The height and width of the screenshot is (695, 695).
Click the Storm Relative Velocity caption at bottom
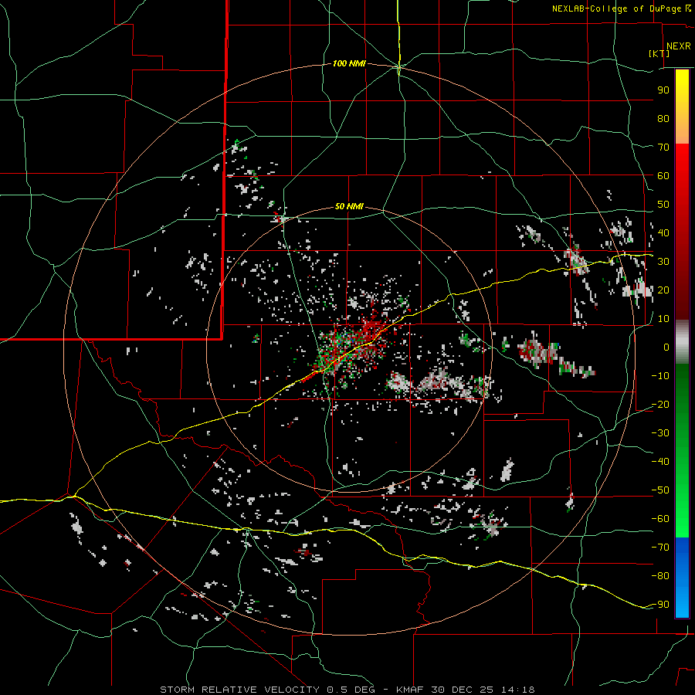pos(347,690)
